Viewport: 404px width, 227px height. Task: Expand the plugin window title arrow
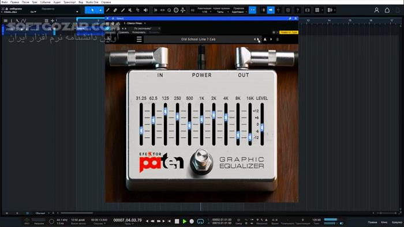107,18
